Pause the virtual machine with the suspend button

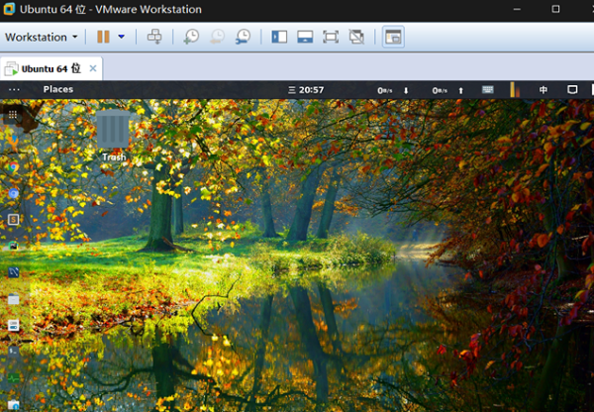tap(103, 37)
